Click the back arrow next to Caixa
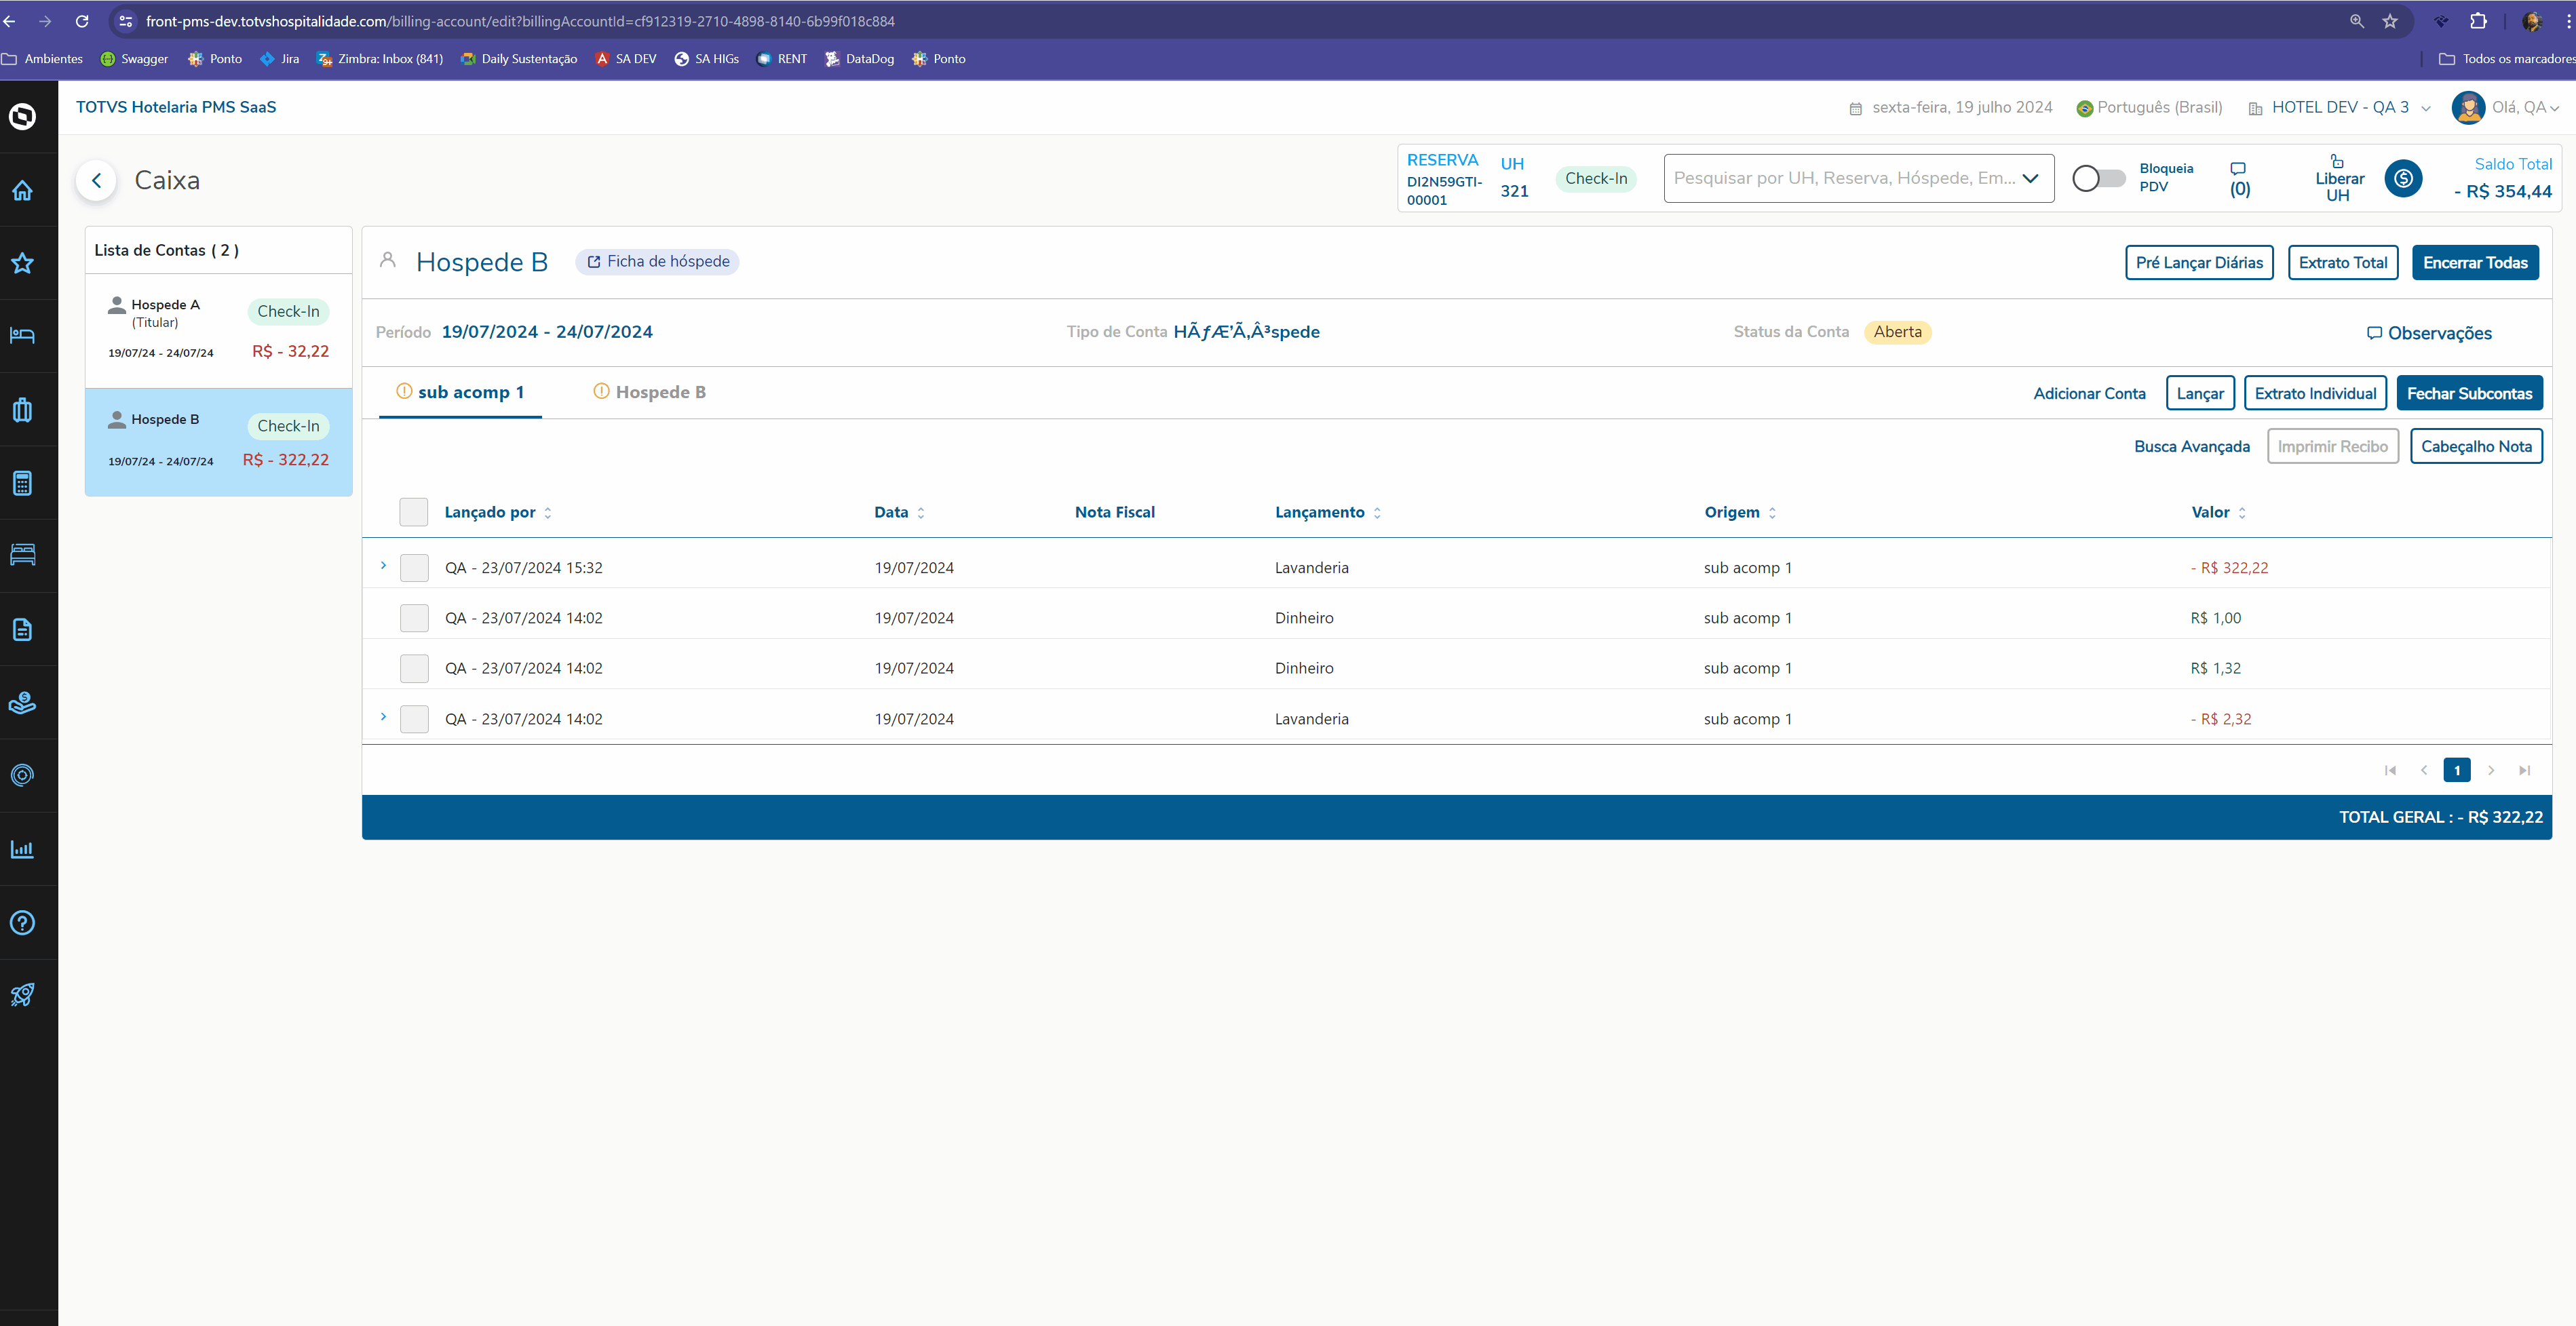This screenshot has width=2576, height=1326. (96, 180)
